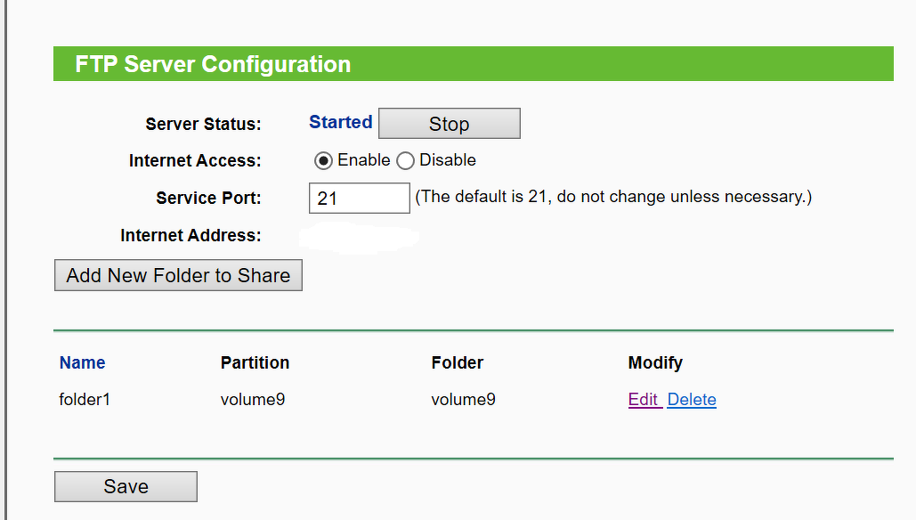Click the Server Status label

coord(203,125)
